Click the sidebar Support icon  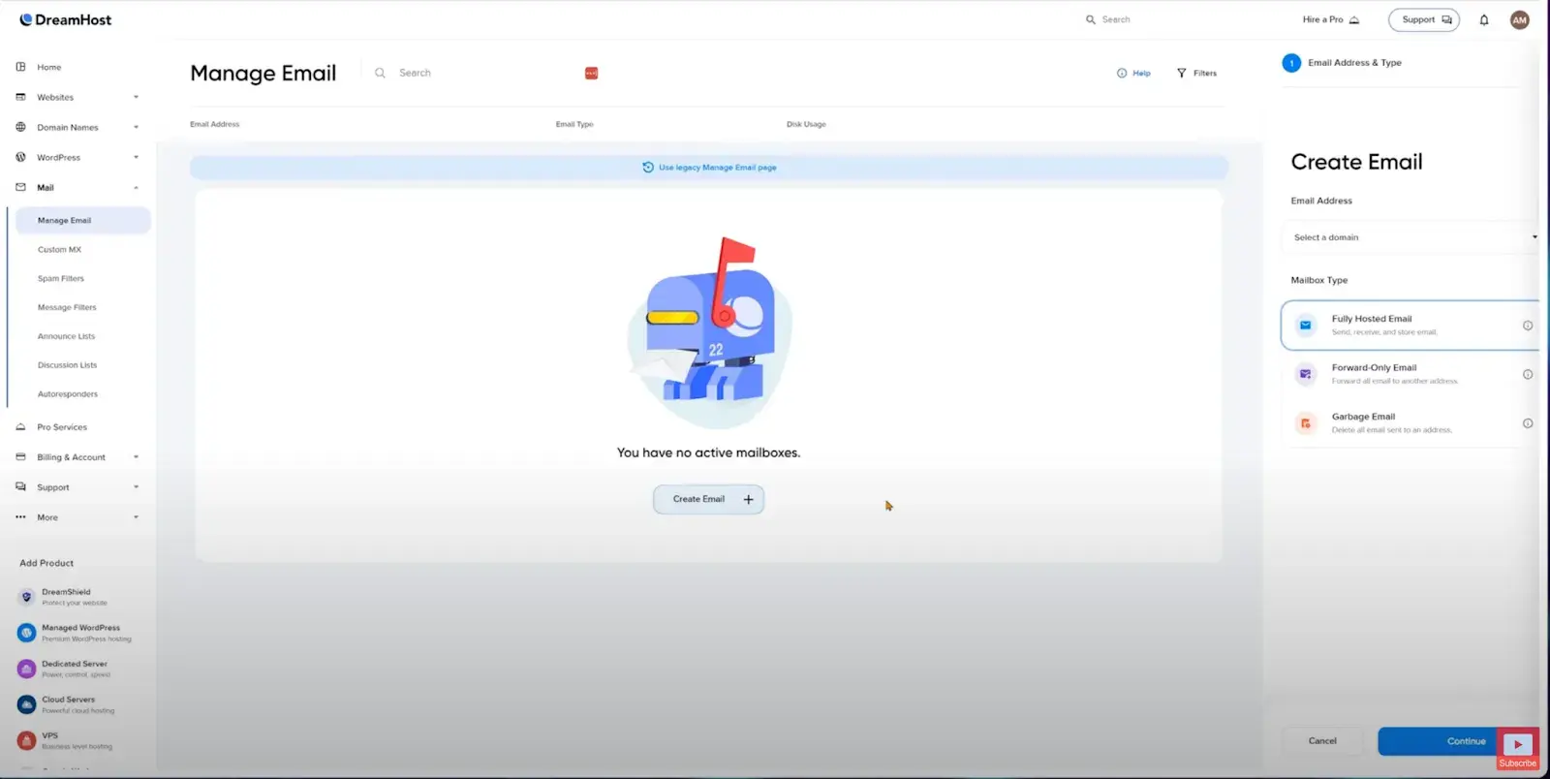click(20, 487)
